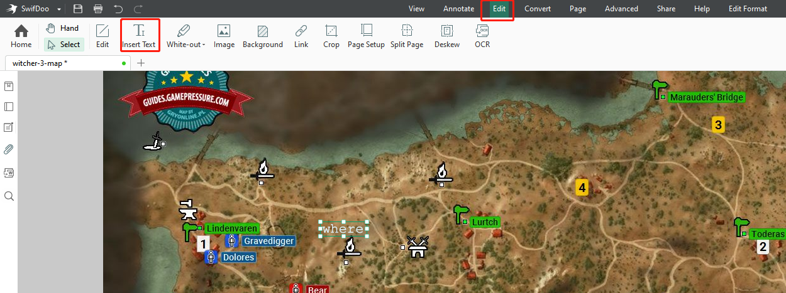Click the Lurtch green signpost icon

click(x=461, y=215)
